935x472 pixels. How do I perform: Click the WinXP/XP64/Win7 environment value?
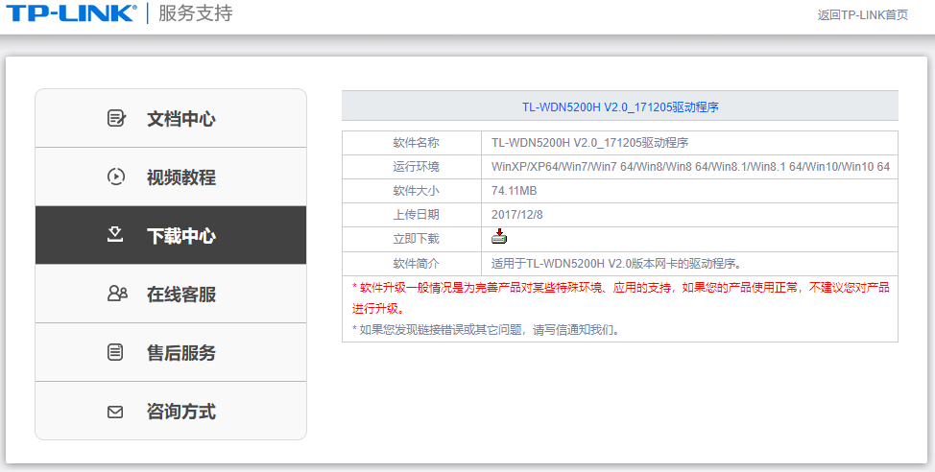click(690, 167)
